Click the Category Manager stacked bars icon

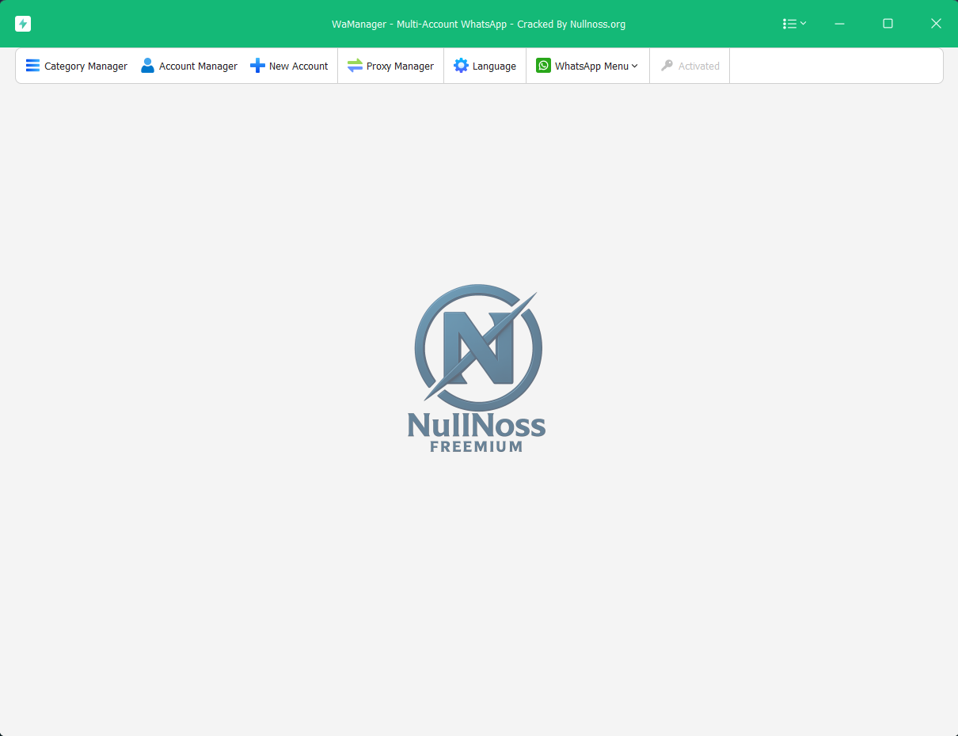pos(32,66)
